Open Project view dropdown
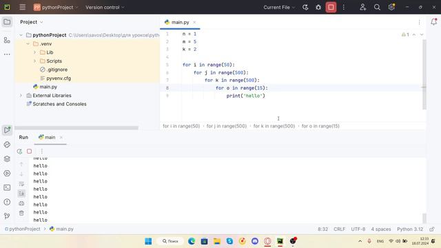 coord(32,22)
